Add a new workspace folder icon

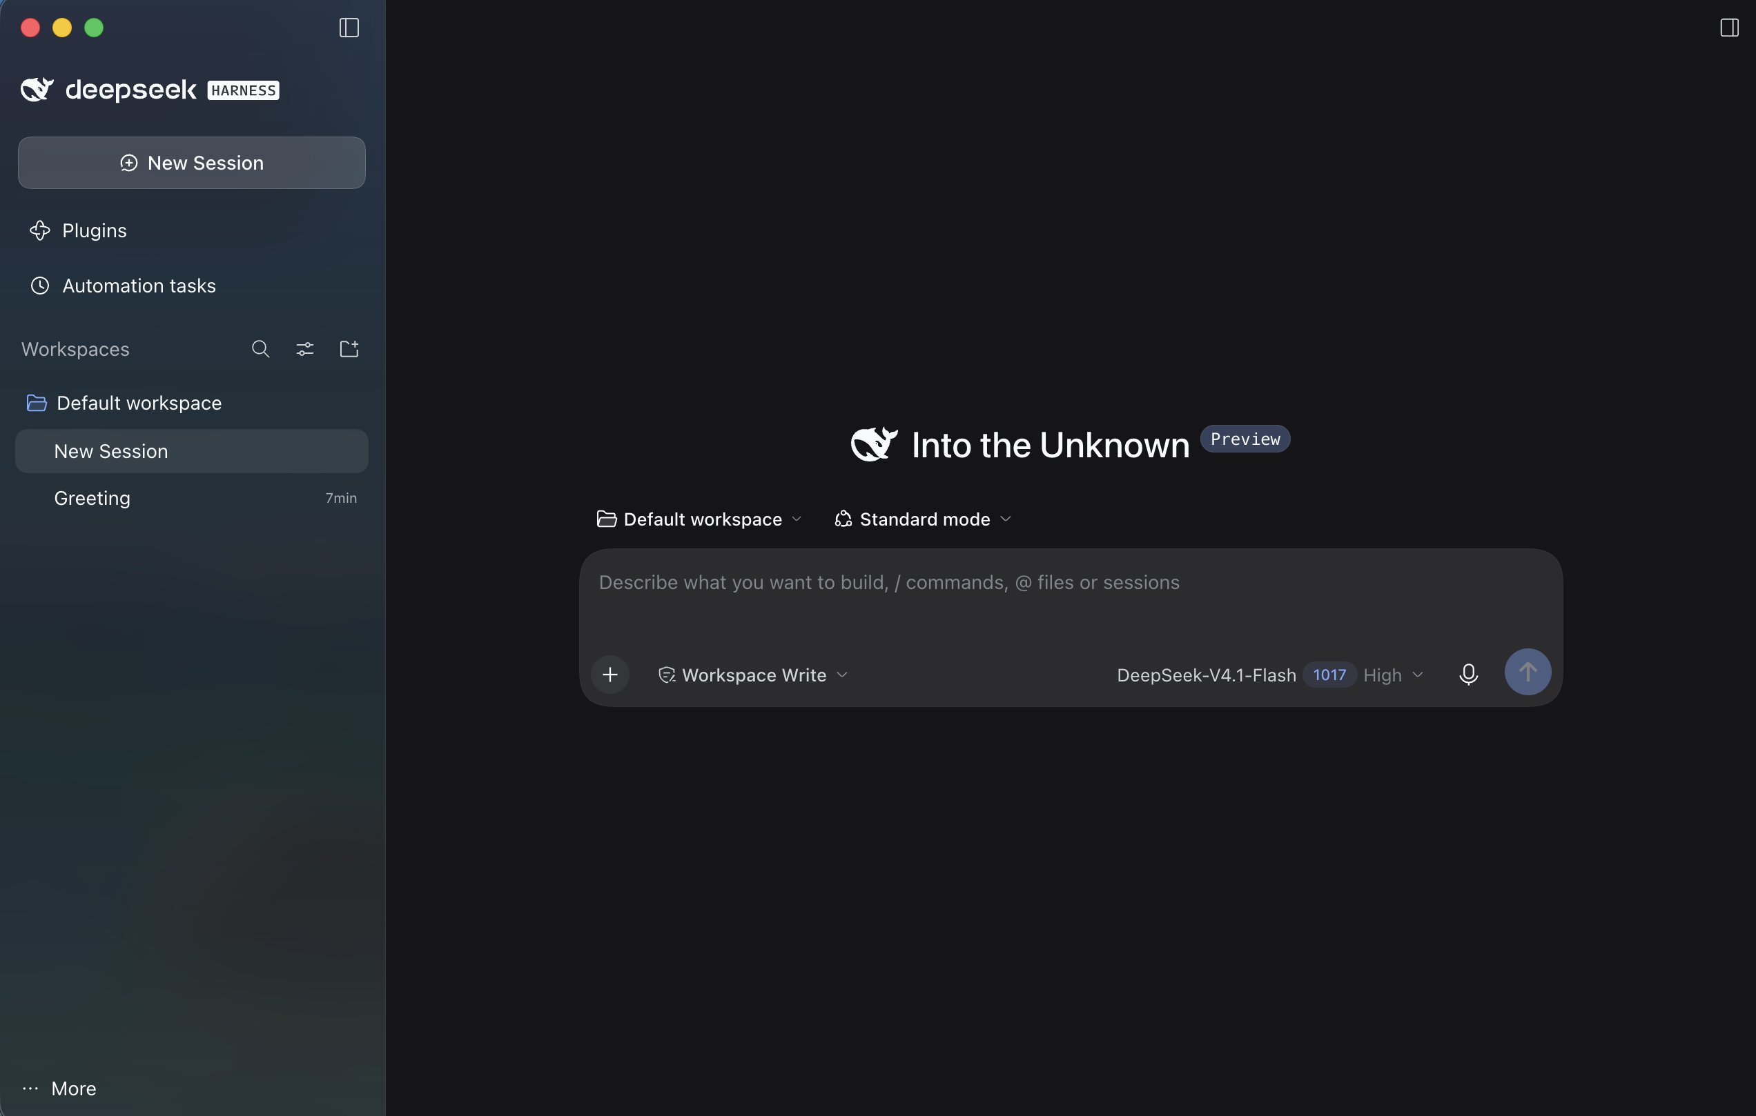[349, 349]
